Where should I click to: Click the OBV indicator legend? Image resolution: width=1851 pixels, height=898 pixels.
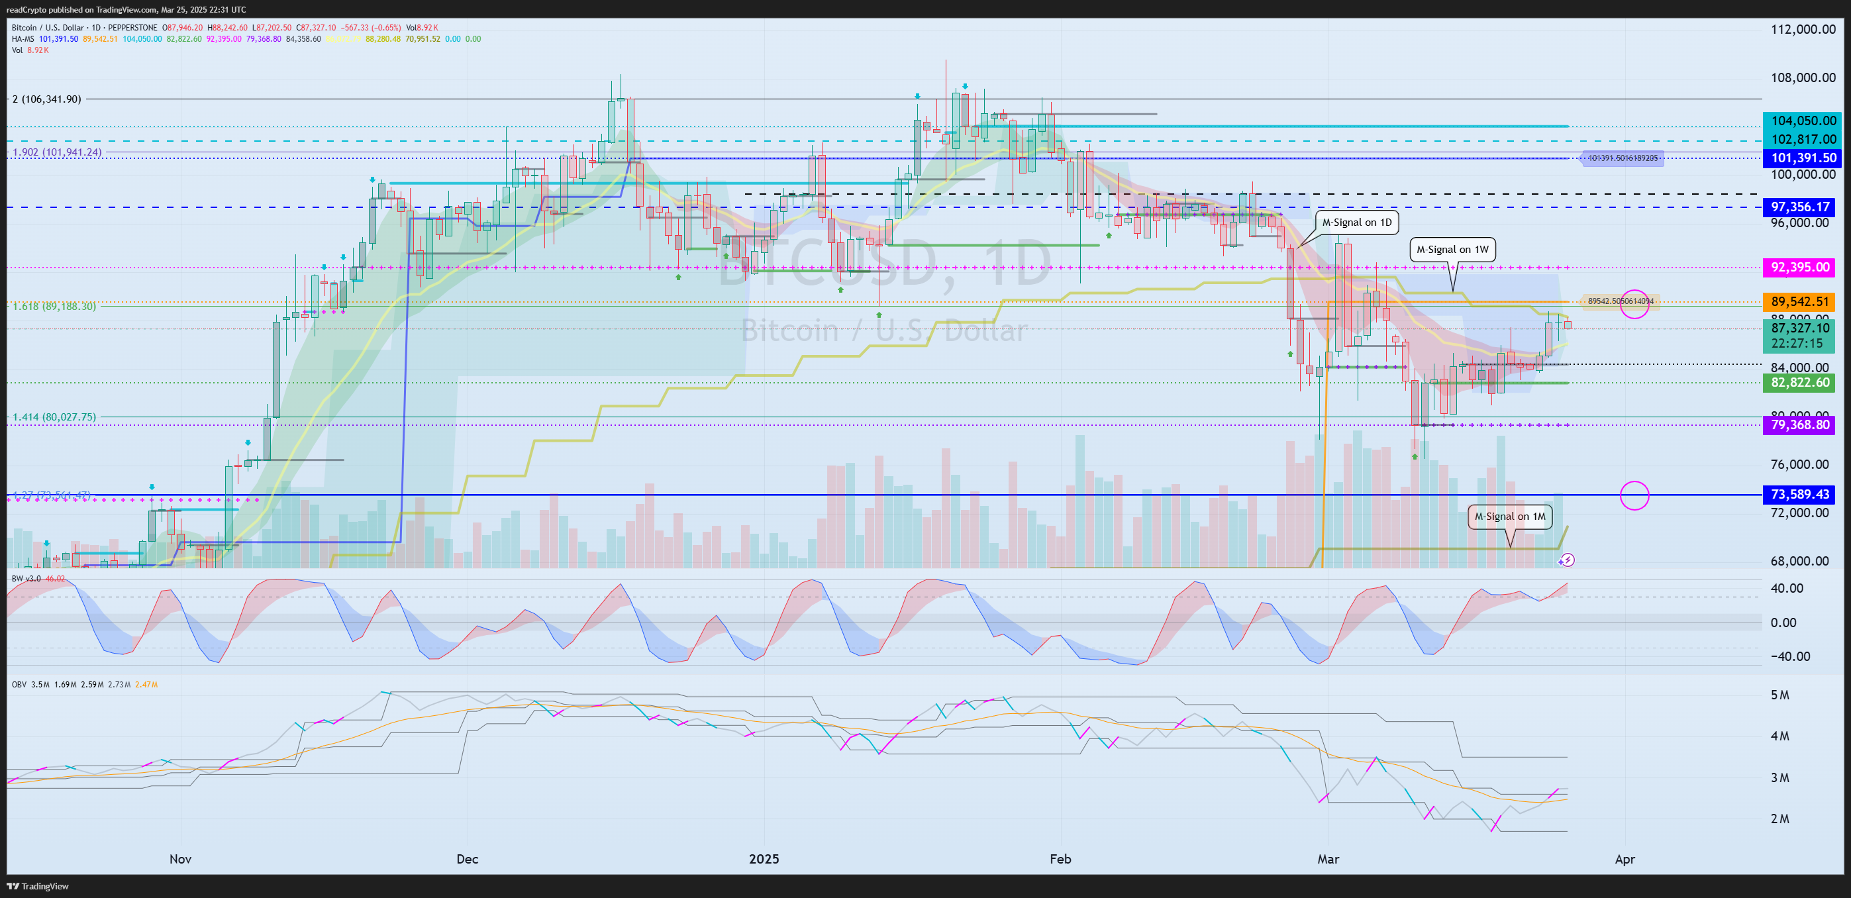(x=85, y=685)
